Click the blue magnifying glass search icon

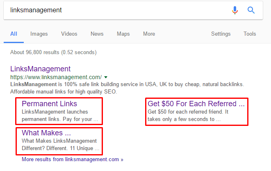tap(251, 10)
